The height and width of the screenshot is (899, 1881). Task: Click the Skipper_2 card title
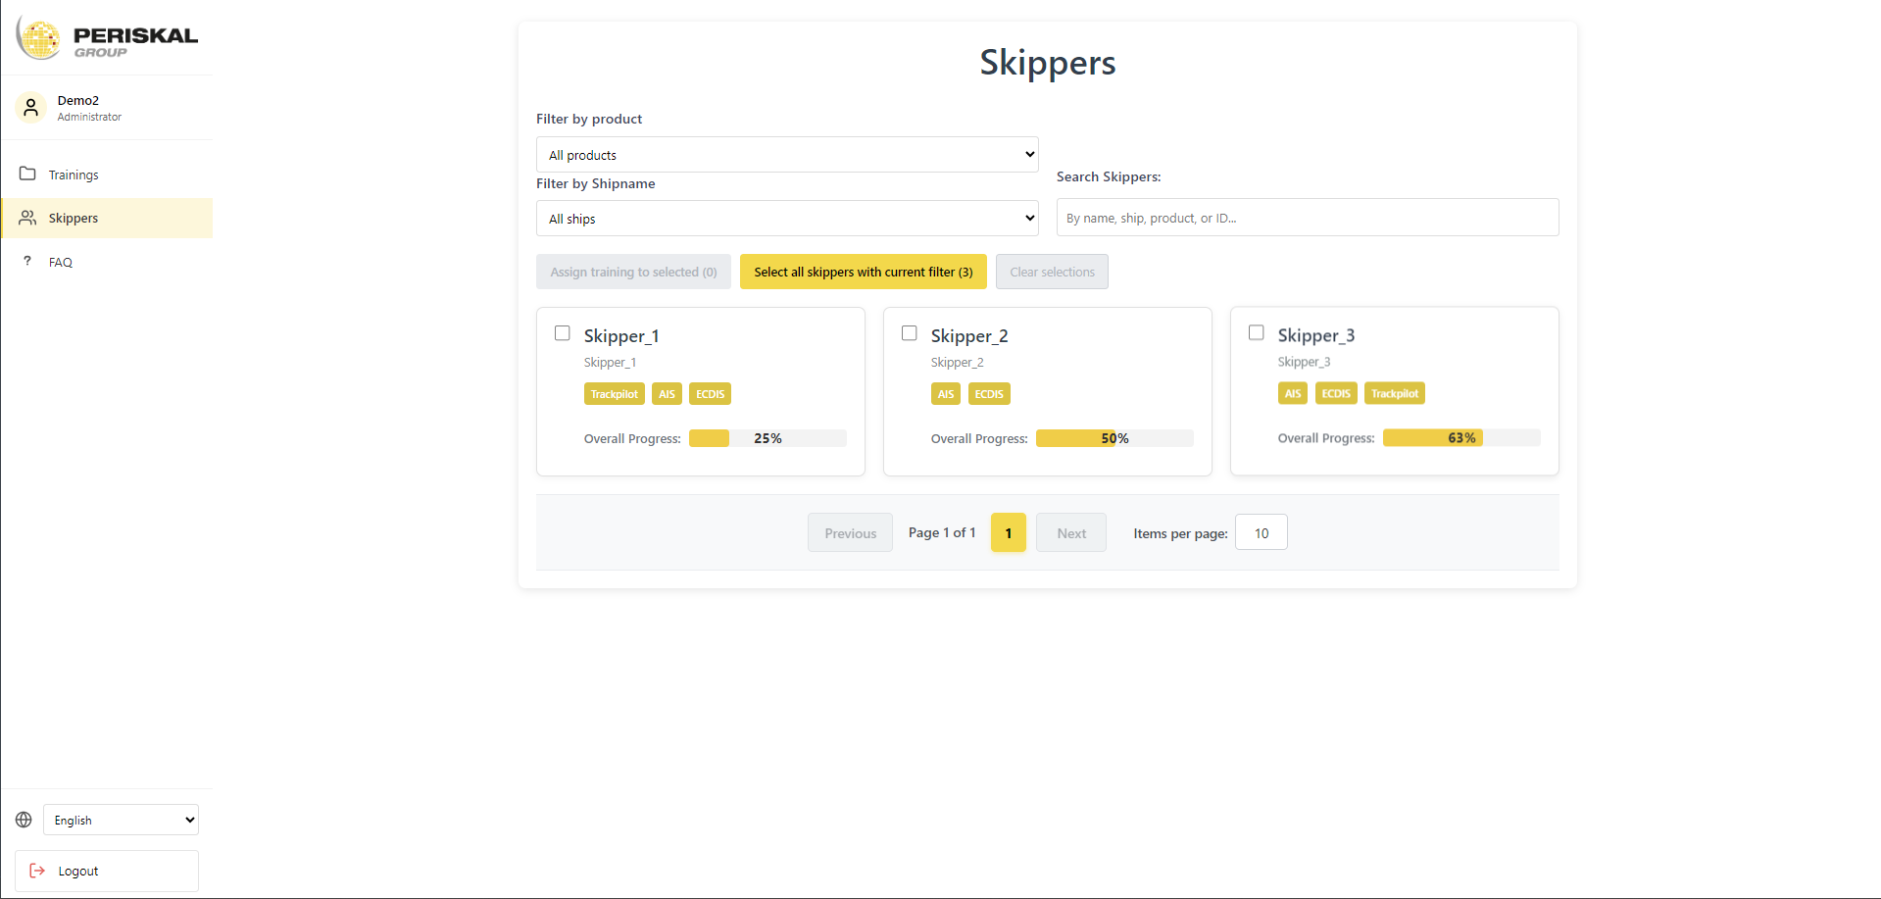(x=969, y=335)
